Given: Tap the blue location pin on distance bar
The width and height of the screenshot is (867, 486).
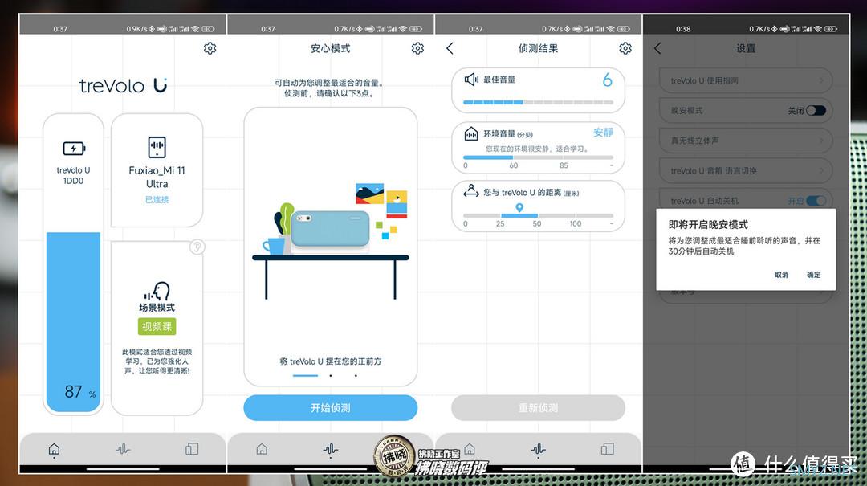Looking at the screenshot, I should click(x=519, y=207).
